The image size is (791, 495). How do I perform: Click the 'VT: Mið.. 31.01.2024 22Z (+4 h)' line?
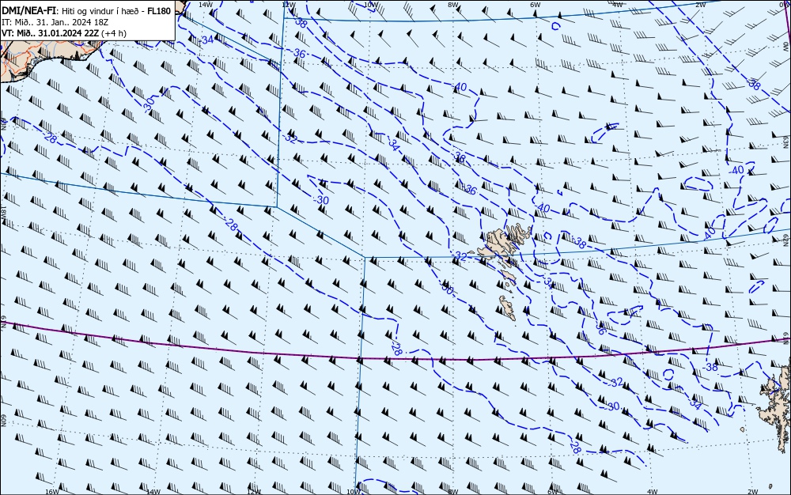(x=64, y=33)
